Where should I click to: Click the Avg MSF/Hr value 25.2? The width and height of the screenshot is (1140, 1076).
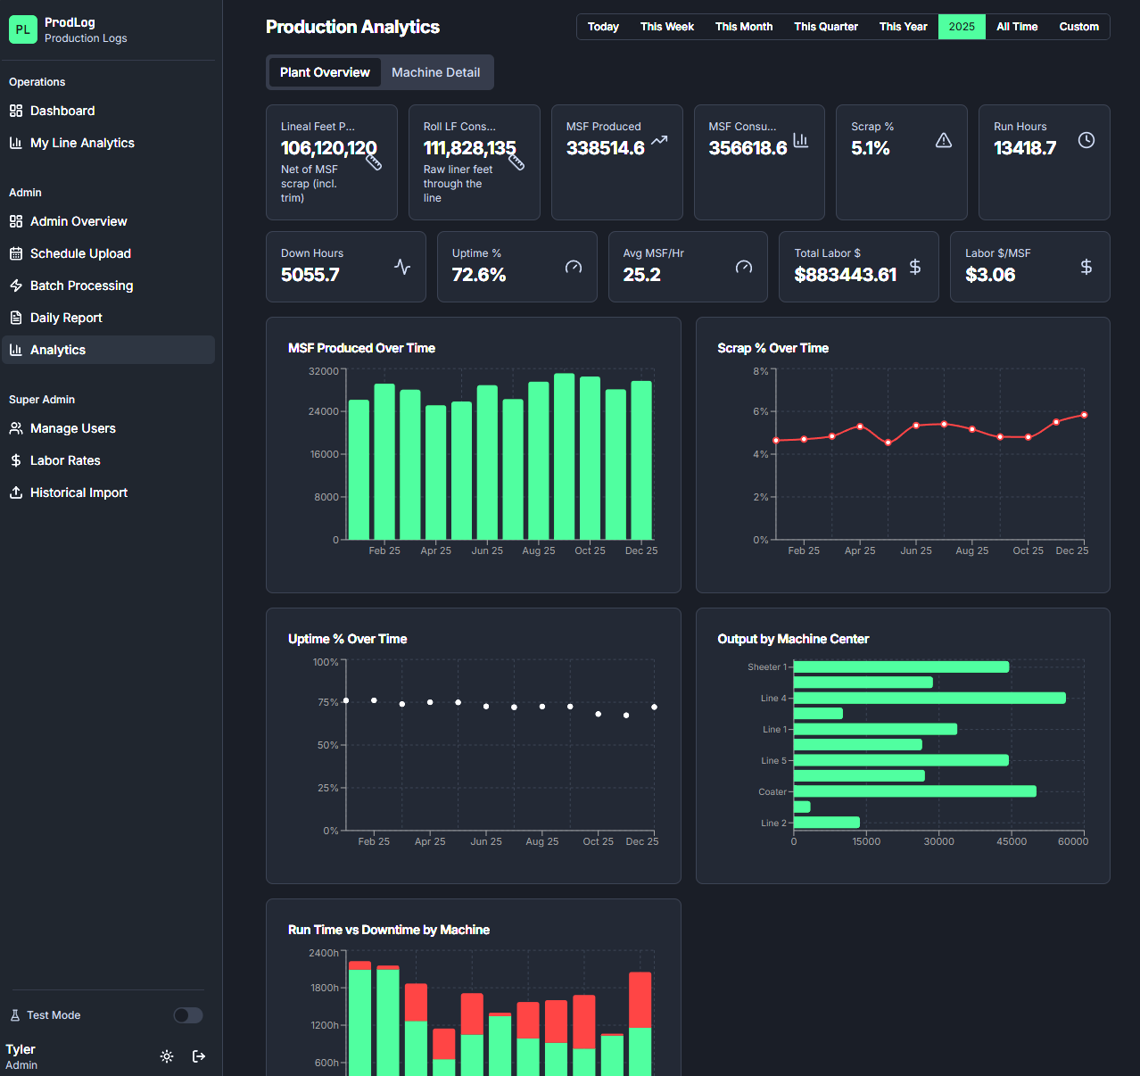coord(642,275)
